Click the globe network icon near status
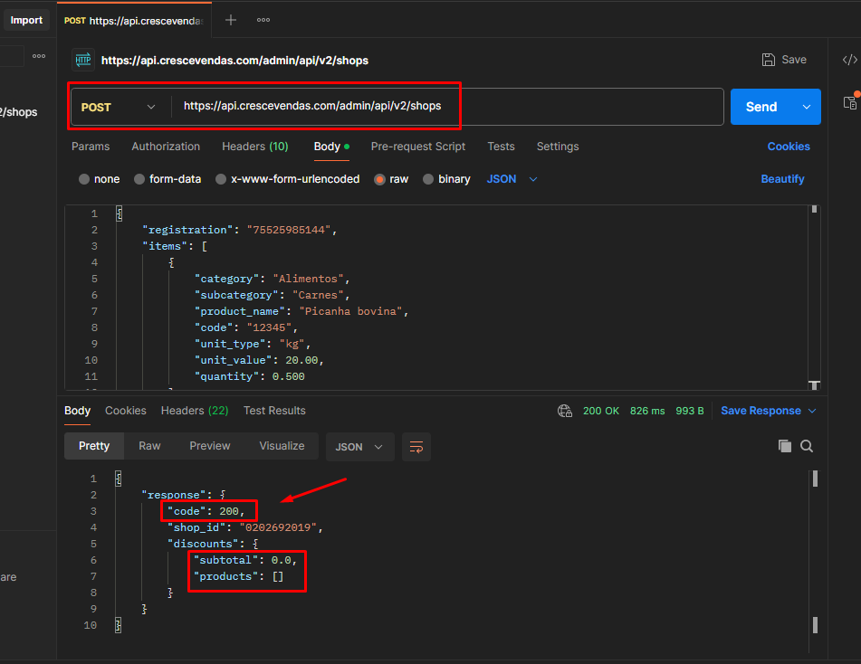 tap(565, 411)
